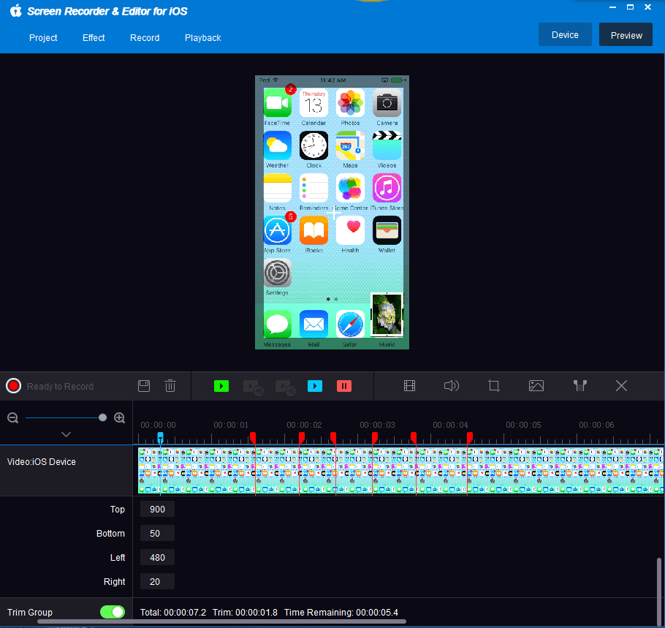
Task: Click the split clip icon
Action: point(580,386)
